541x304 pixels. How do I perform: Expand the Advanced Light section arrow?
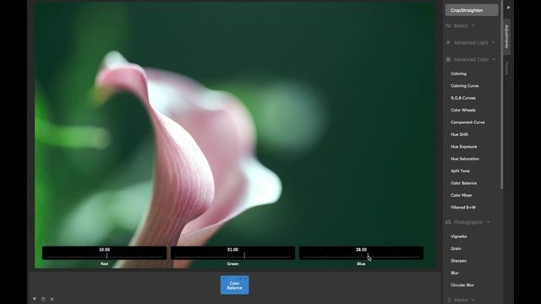493,43
